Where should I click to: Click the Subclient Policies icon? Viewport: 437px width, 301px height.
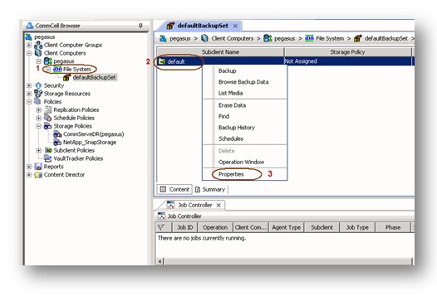coord(48,150)
